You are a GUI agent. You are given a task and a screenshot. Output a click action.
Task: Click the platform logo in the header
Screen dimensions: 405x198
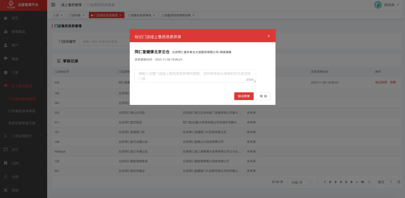point(11,4)
